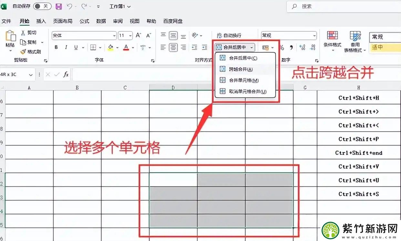The image size is (401, 241).
Task: Choose 合并单元格(M) in merge menu
Action: tap(245, 80)
